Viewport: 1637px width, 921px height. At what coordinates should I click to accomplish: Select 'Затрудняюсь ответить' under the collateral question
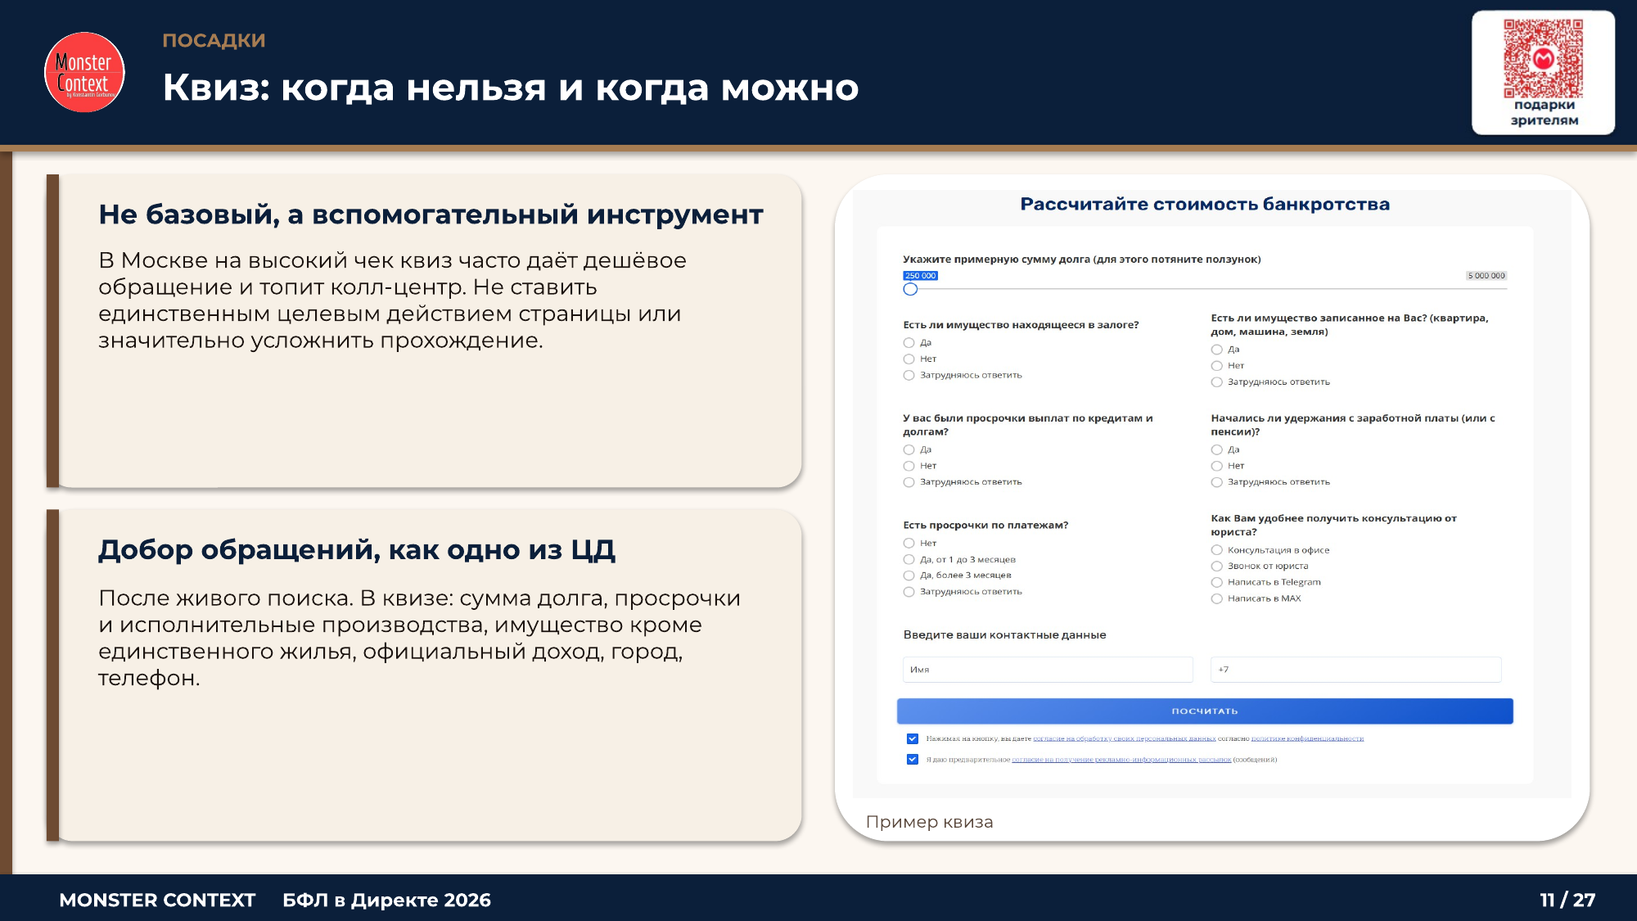(x=909, y=376)
